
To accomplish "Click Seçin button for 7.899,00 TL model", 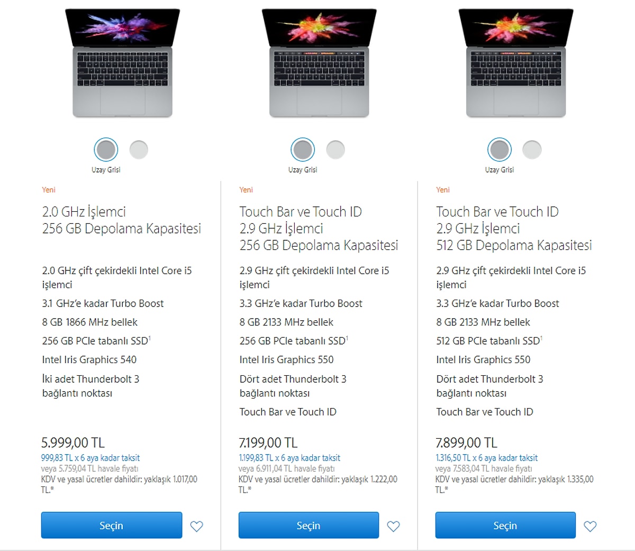I will [x=505, y=525].
